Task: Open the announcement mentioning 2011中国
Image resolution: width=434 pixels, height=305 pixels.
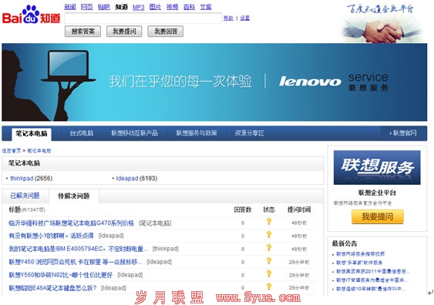Action: click(373, 272)
